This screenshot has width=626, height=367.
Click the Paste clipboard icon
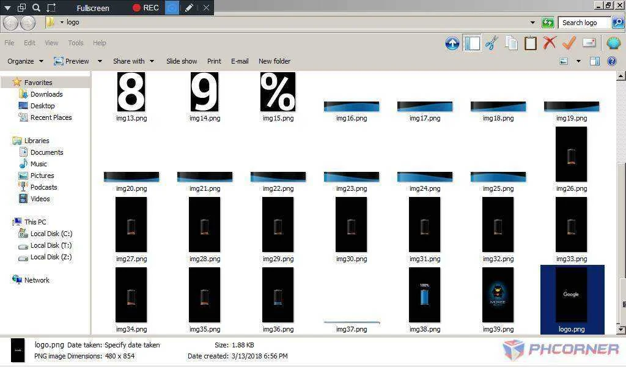[x=530, y=43]
